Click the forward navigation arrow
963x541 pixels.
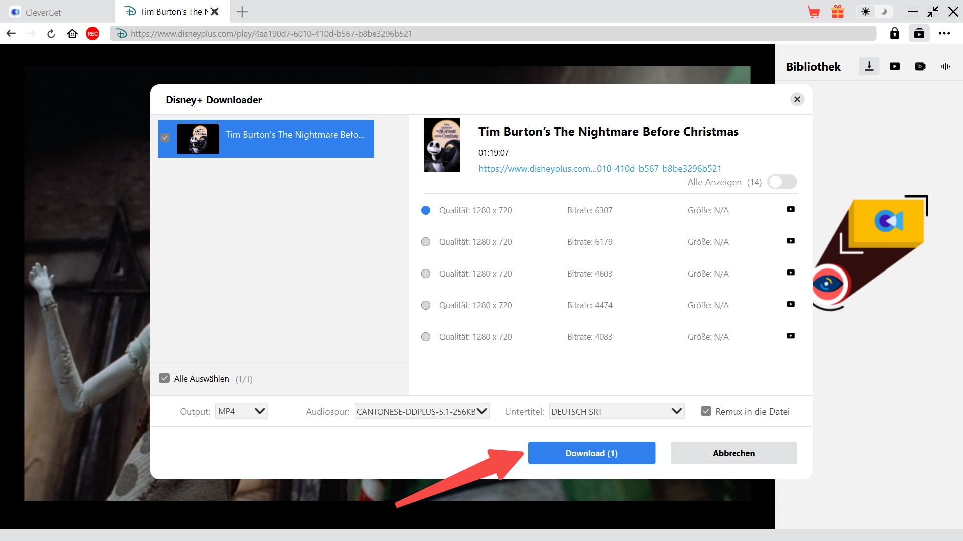pos(31,34)
